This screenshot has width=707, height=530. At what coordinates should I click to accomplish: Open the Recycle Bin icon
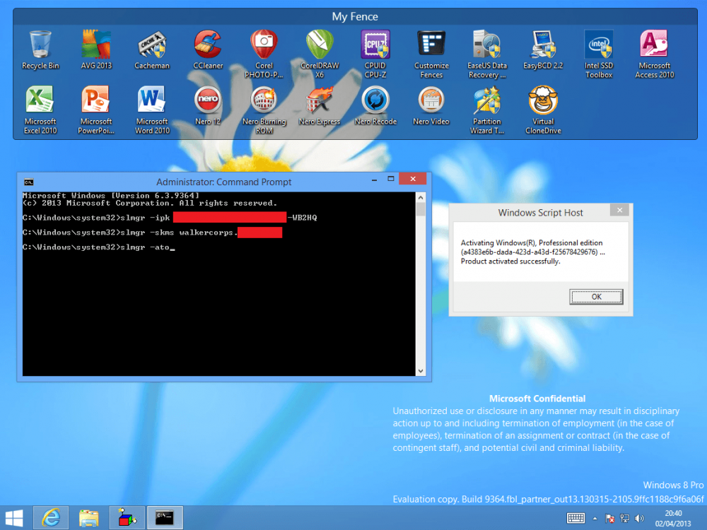(x=40, y=49)
